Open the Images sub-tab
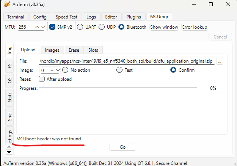 coord(52,50)
